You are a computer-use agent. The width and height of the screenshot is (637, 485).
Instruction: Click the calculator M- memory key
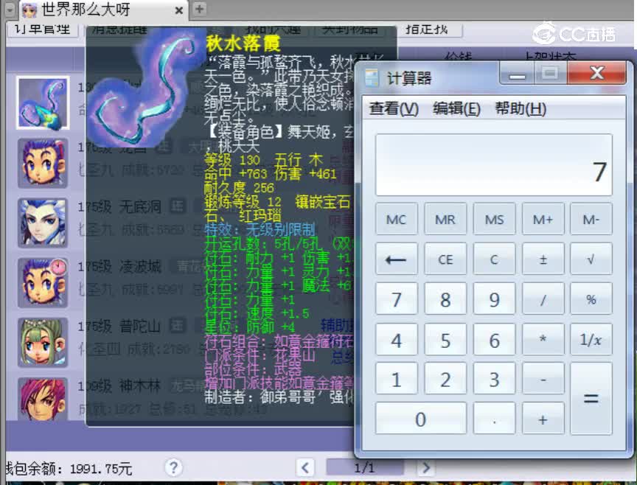click(591, 220)
